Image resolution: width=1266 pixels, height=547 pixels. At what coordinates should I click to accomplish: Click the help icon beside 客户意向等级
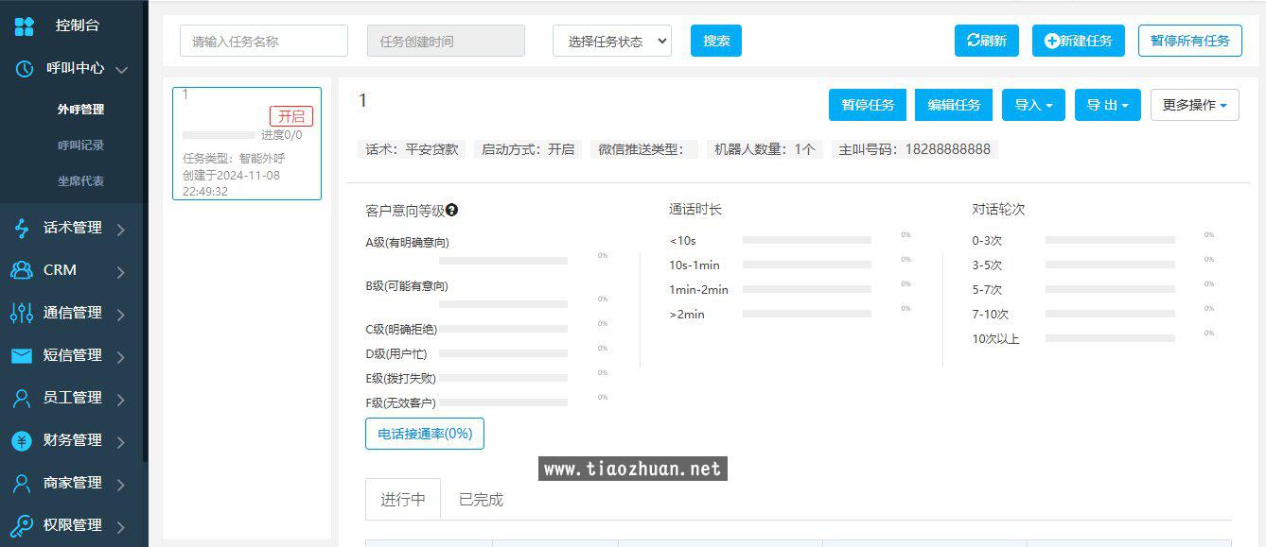click(452, 211)
